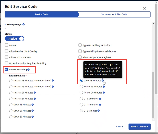The width and height of the screenshot is (158, 134).
Task: Click the dialog's vertical scrollbar
Action: point(153,95)
